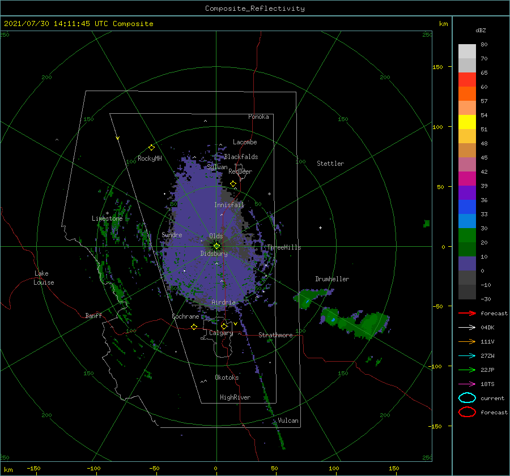
Task: Click the HighRiver city label
Action: [x=235, y=397]
